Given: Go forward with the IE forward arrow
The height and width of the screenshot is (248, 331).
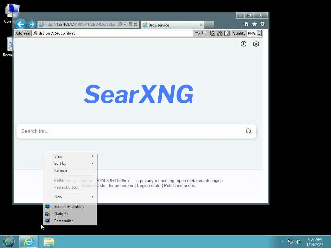Looking at the screenshot, I should pyautogui.click(x=32, y=24).
